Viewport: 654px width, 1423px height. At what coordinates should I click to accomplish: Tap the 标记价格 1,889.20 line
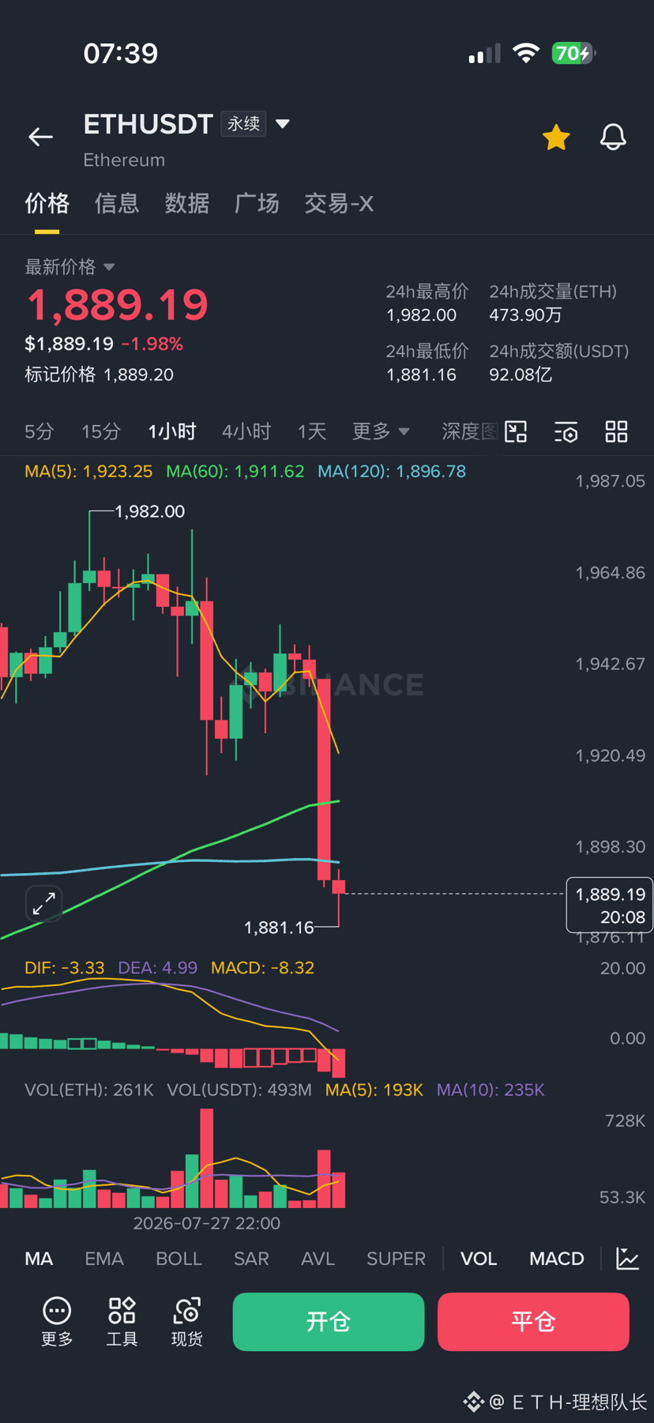click(99, 375)
